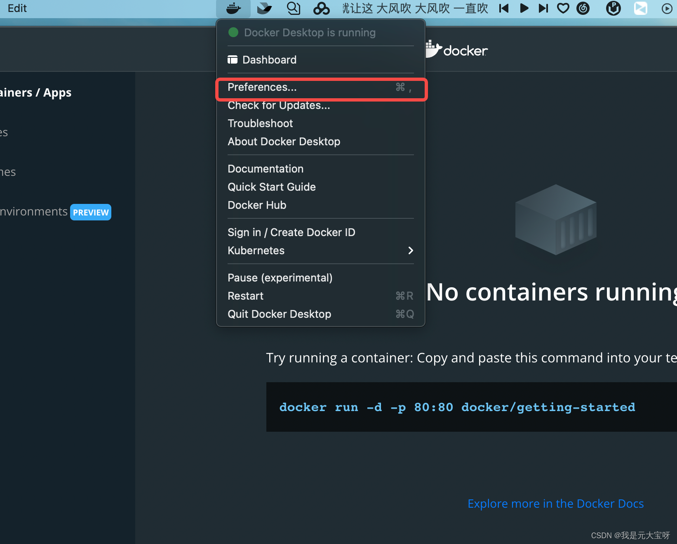Select Troubleshoot menu entry
The image size is (677, 544).
(320, 123)
